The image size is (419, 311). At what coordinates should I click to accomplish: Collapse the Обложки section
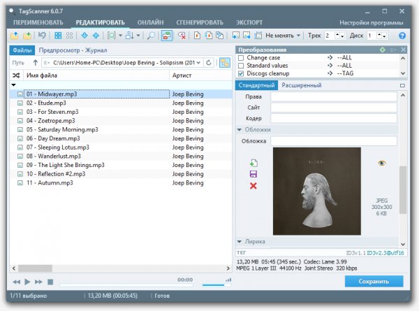click(x=240, y=130)
